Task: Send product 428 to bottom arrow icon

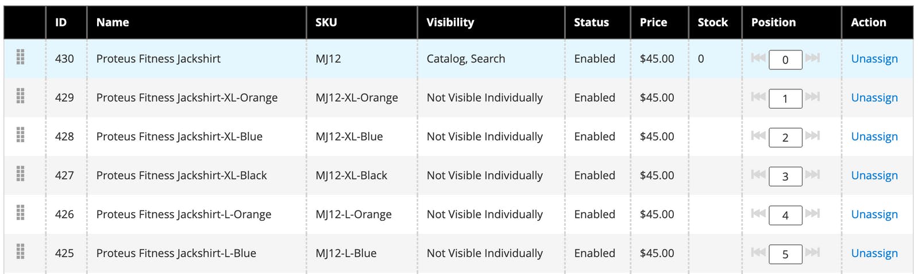Action: click(x=812, y=135)
